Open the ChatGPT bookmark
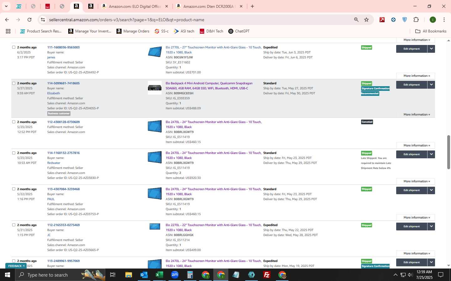The height and width of the screenshot is (281, 451). 239,31
